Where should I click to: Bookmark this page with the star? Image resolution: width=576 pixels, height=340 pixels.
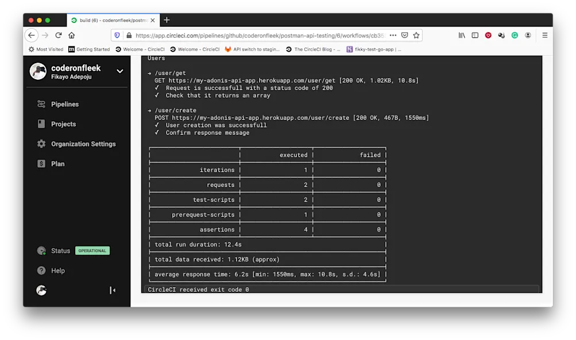click(x=415, y=34)
